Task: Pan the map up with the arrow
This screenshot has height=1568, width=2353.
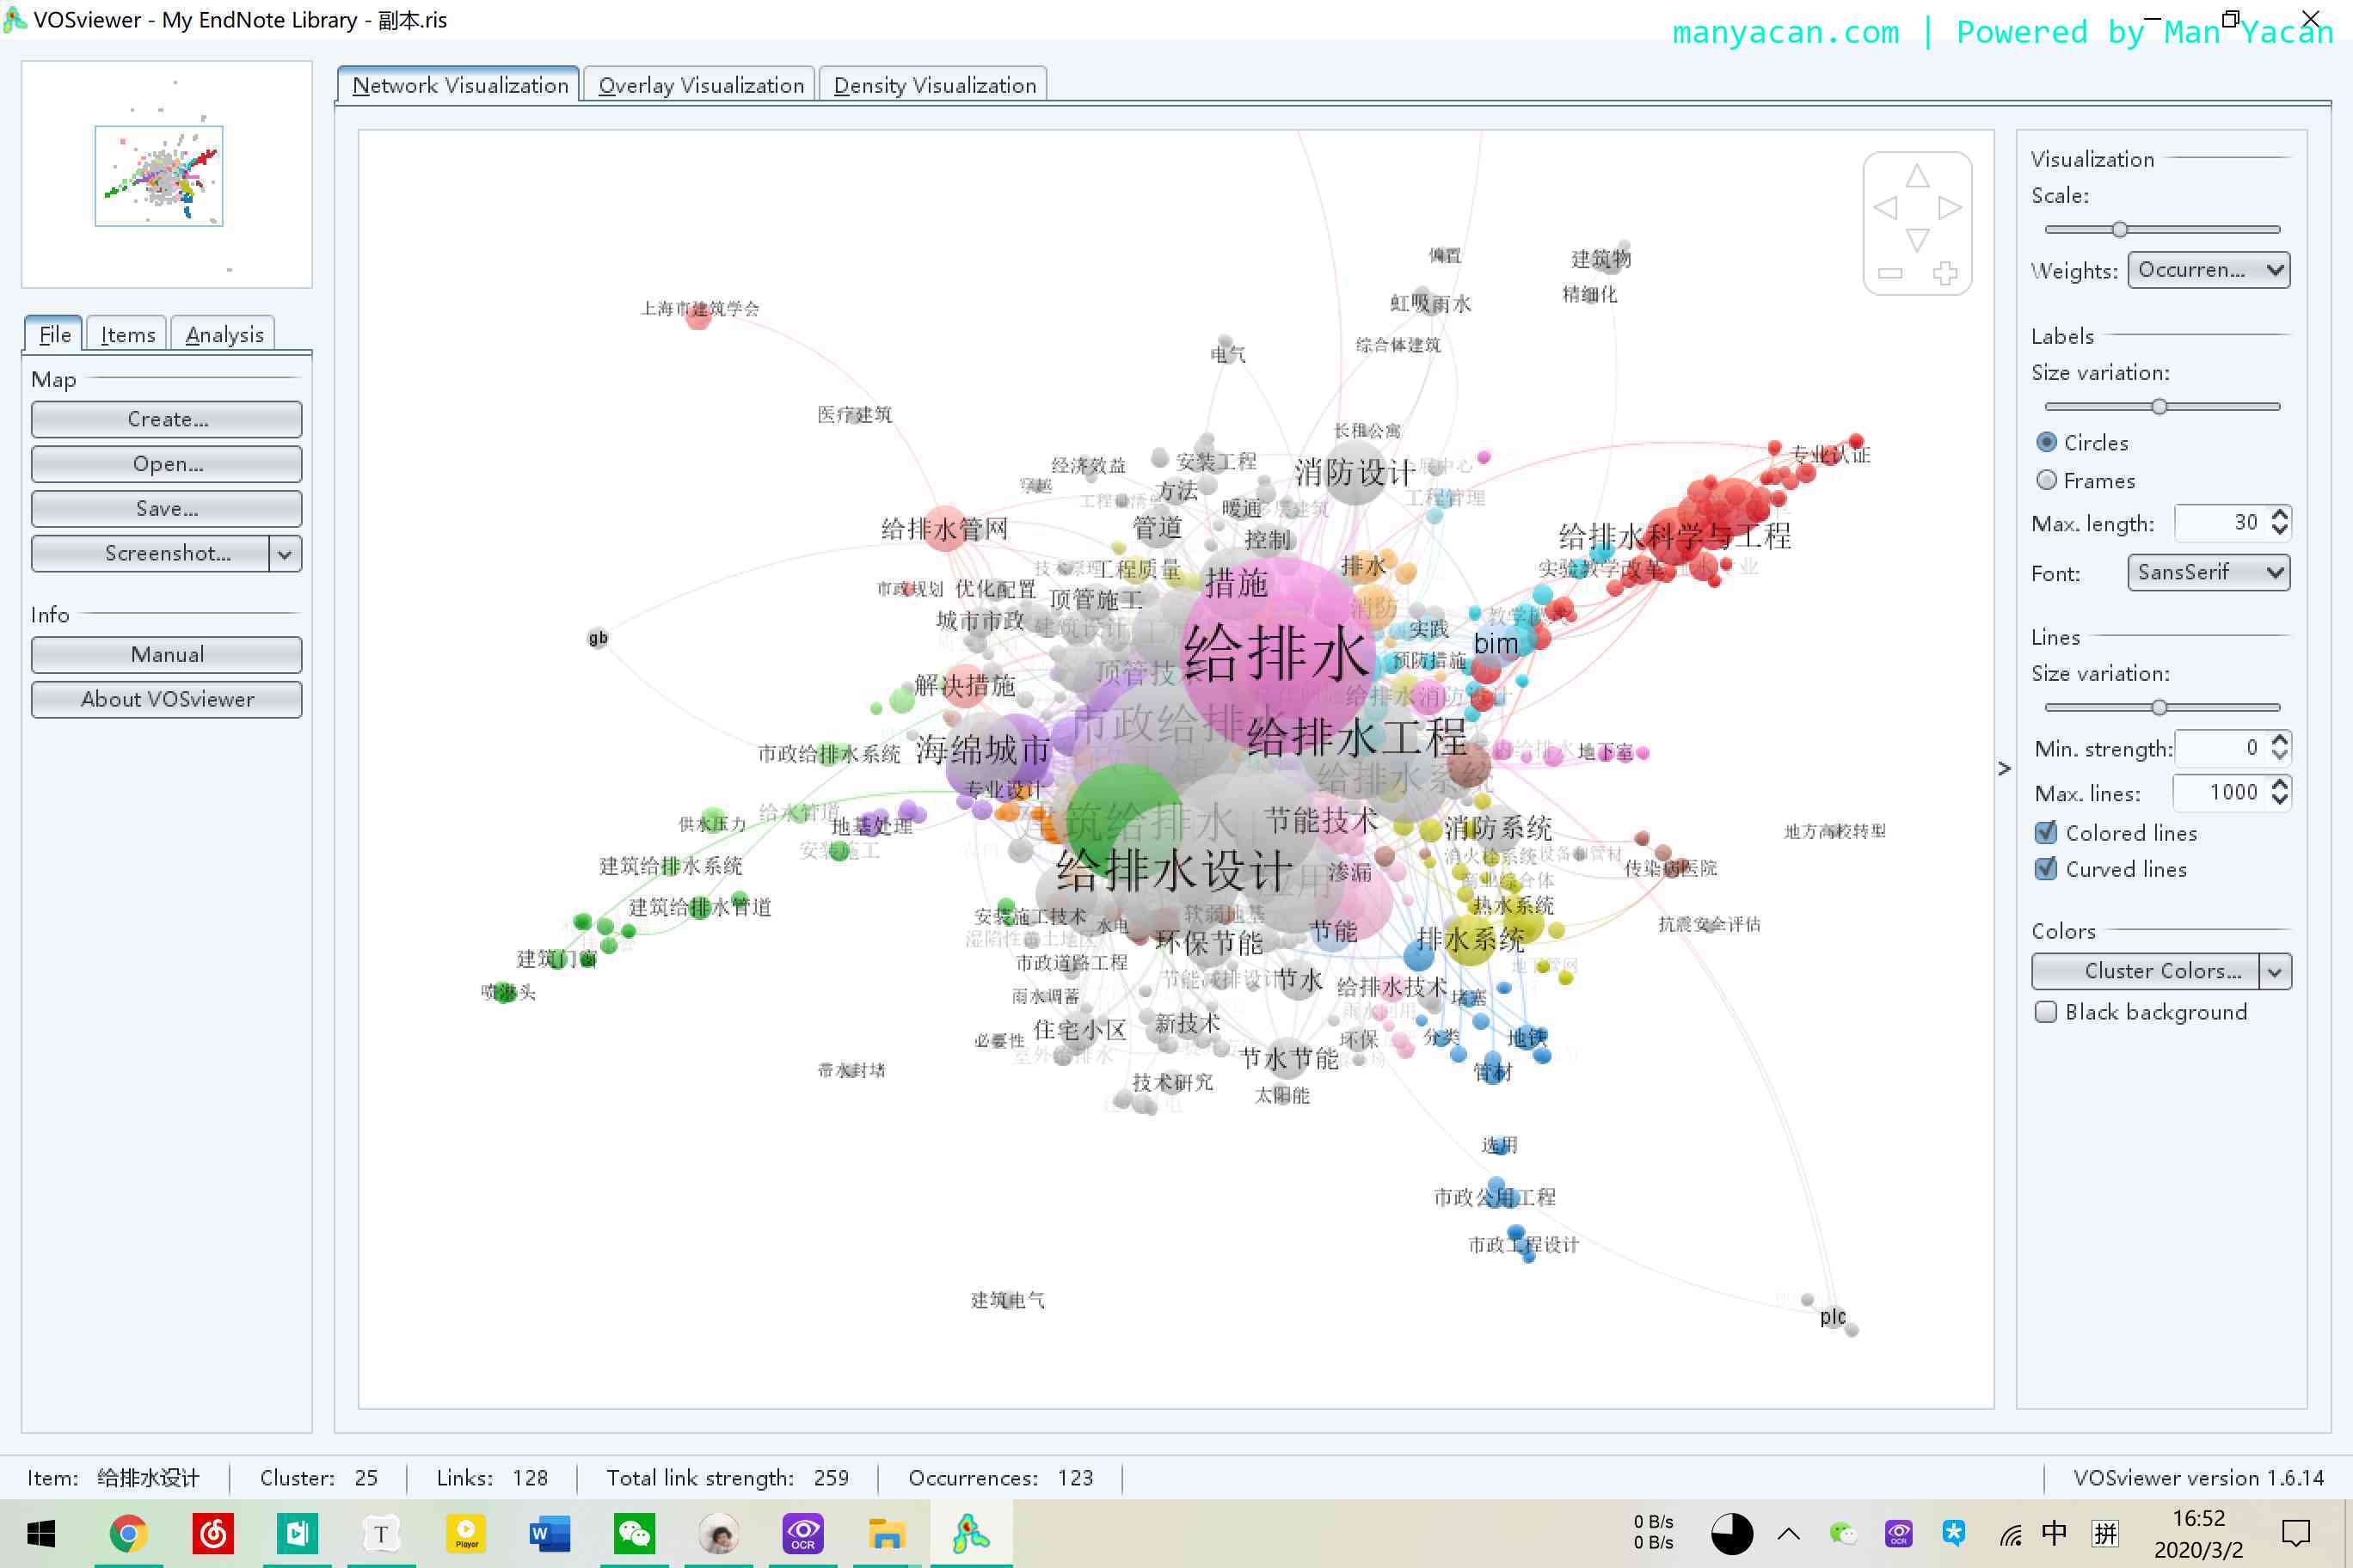Action: click(x=1917, y=177)
